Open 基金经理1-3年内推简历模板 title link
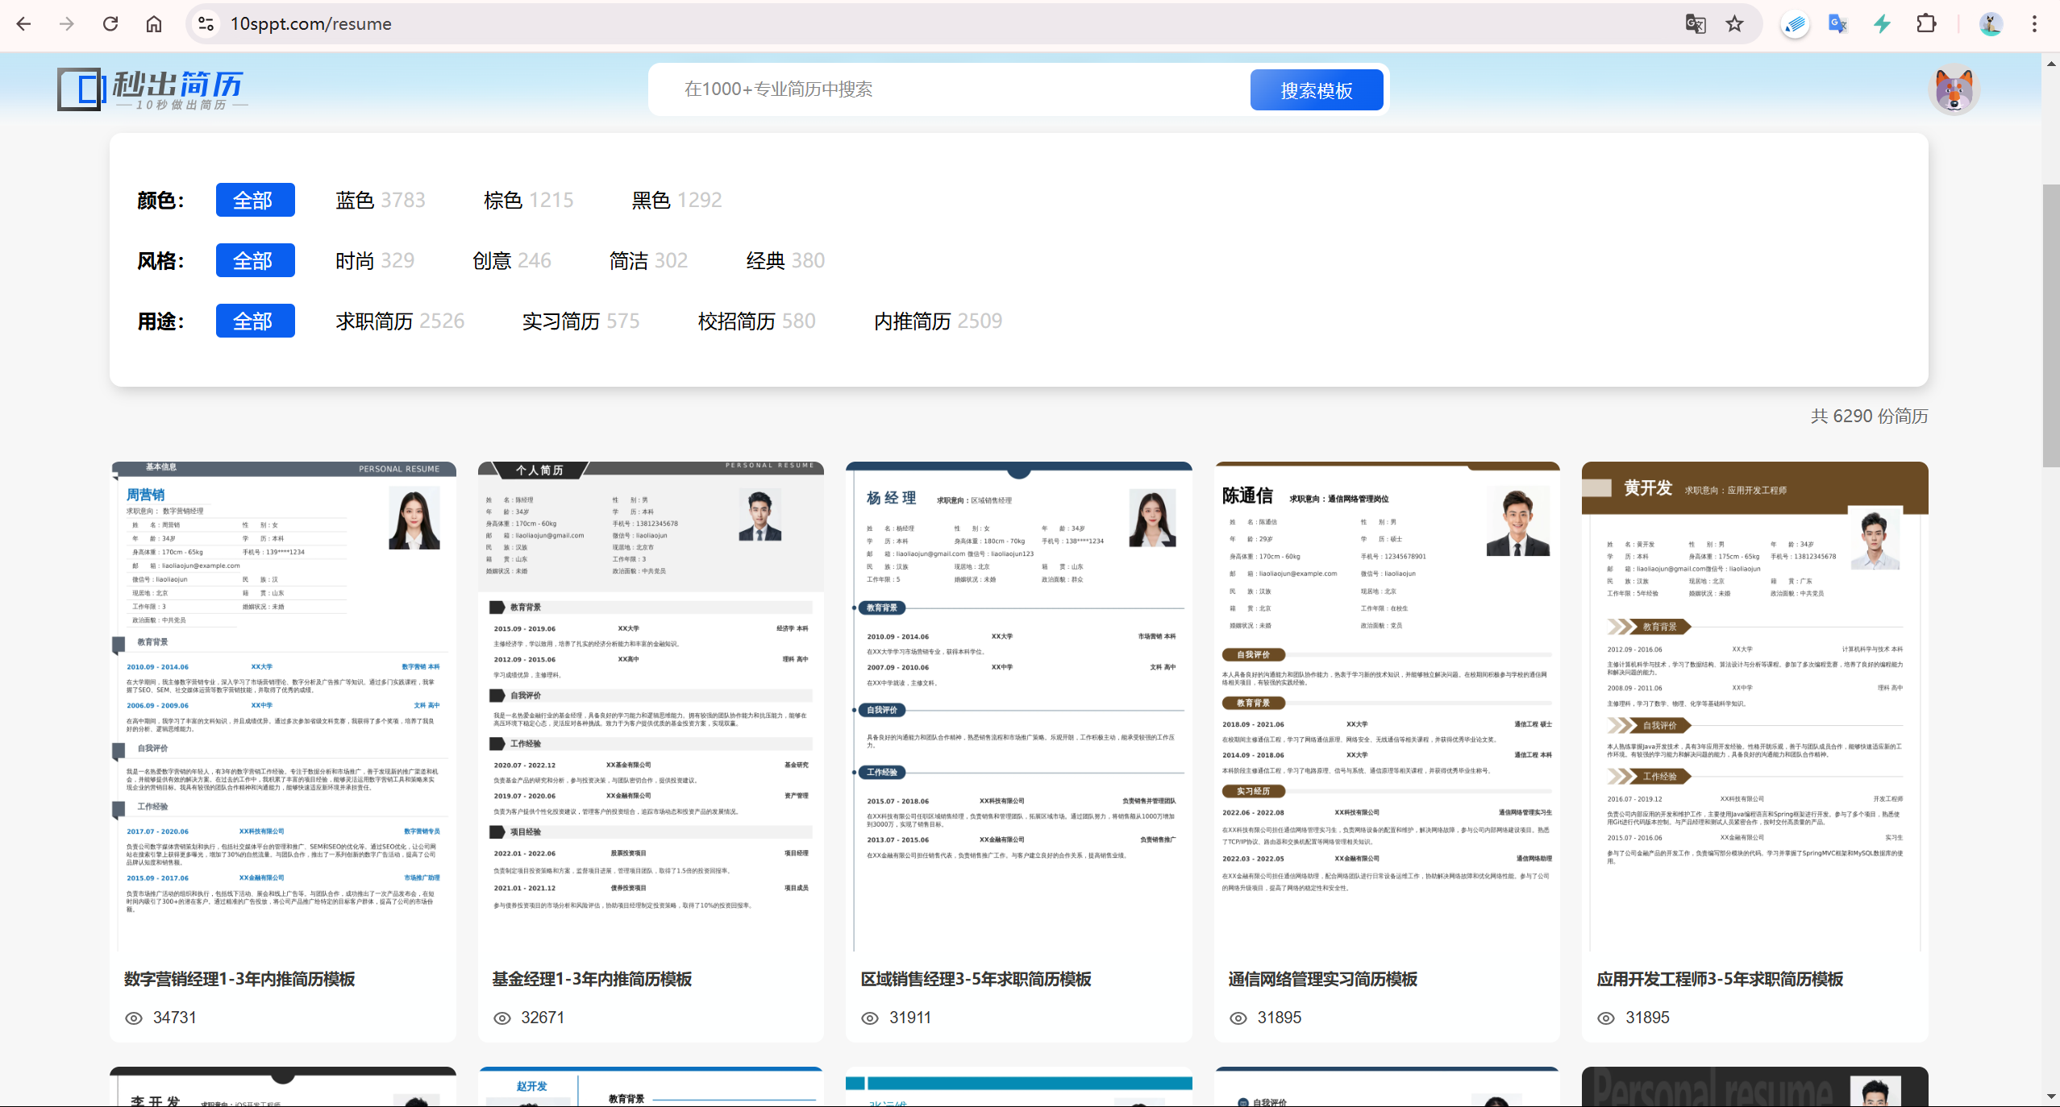 pos(592,979)
